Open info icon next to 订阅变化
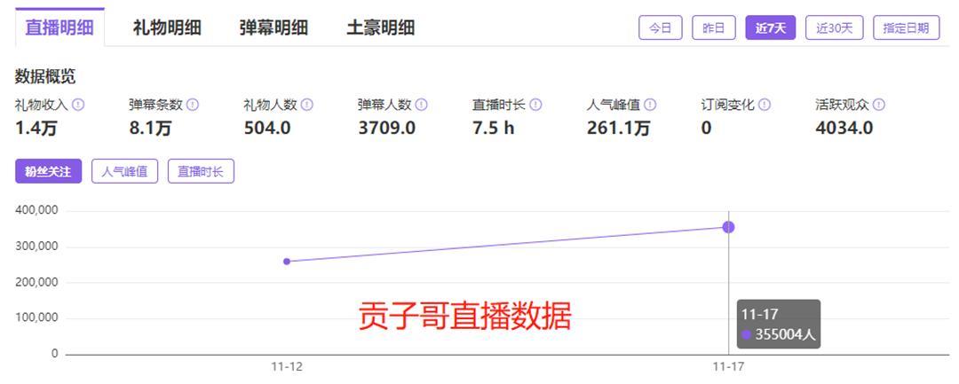Image resolution: width=959 pixels, height=384 pixels. click(765, 105)
